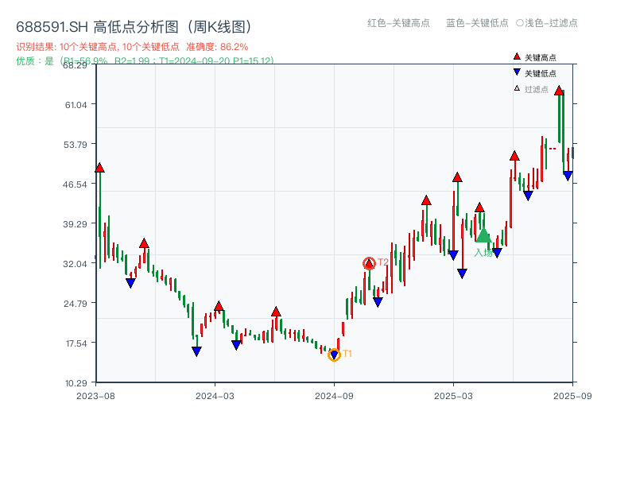The height and width of the screenshot is (477, 636).
Task: Click the highest red triangle near the 2025-09 peak
Action: [x=560, y=90]
